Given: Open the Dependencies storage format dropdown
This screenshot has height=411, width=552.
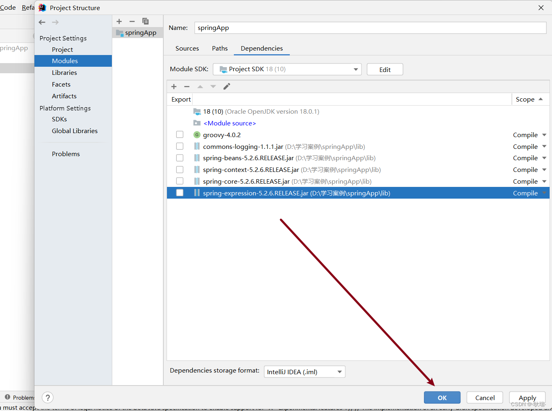Looking at the screenshot, I should [x=305, y=372].
